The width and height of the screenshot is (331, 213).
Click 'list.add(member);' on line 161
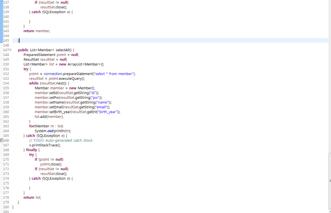(49, 117)
